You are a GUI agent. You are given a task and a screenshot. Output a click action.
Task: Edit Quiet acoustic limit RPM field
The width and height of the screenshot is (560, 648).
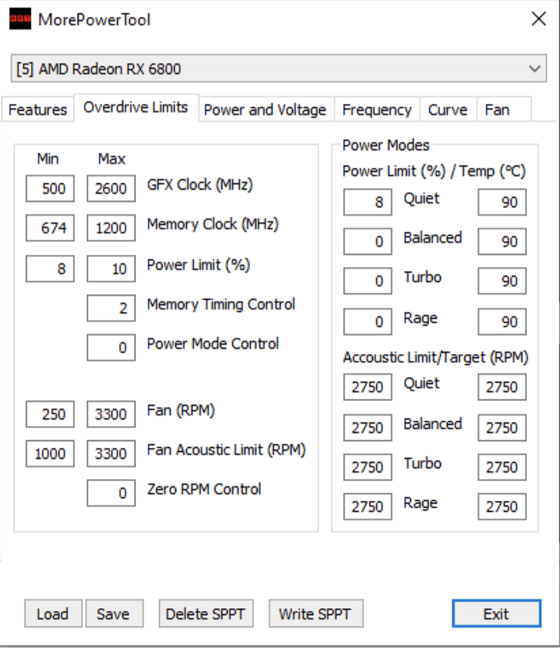368,387
